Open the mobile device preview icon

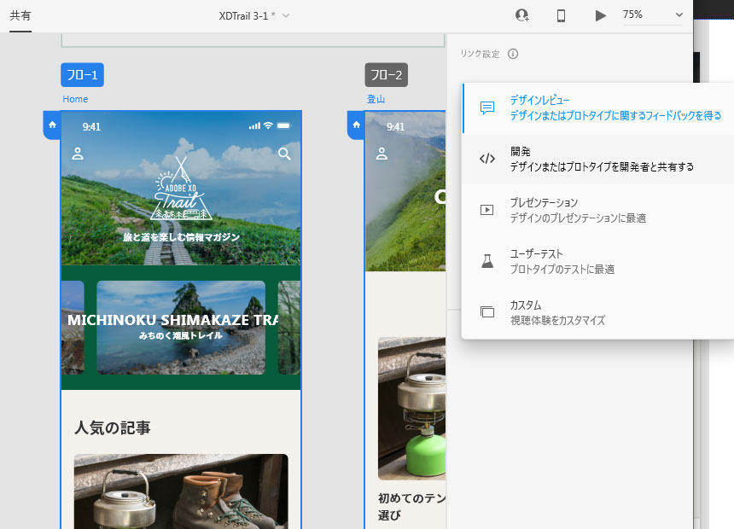click(x=561, y=16)
